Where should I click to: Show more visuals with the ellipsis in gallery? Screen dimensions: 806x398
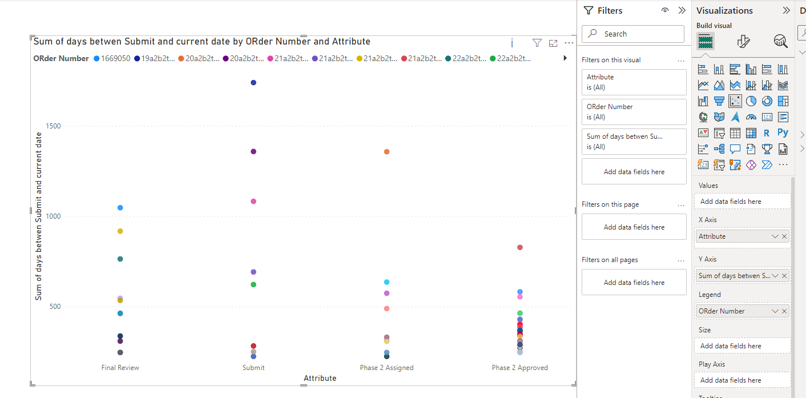click(x=783, y=165)
